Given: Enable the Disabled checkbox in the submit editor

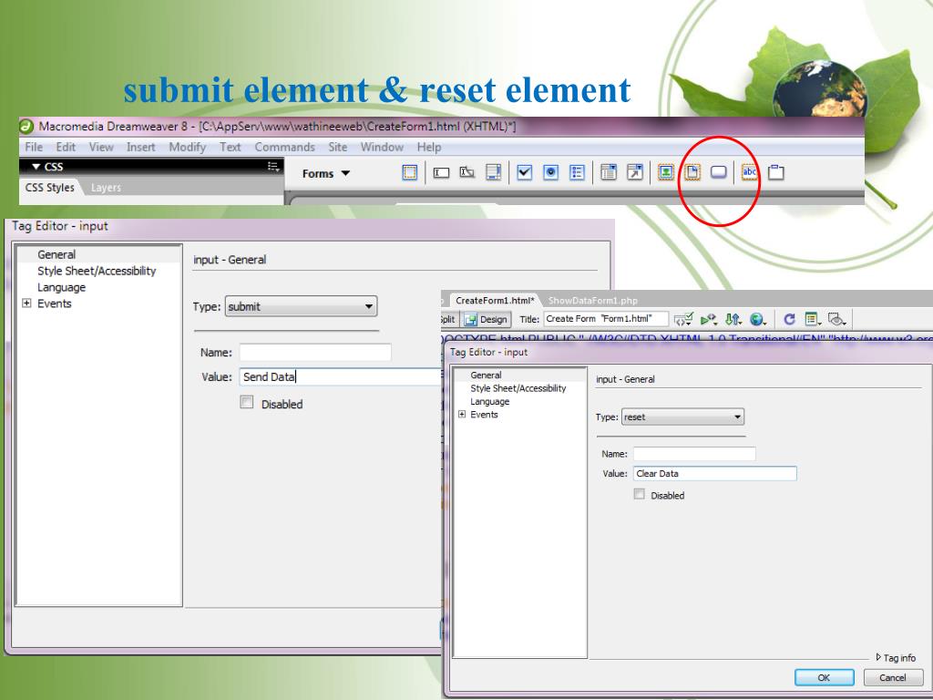Looking at the screenshot, I should [x=247, y=403].
